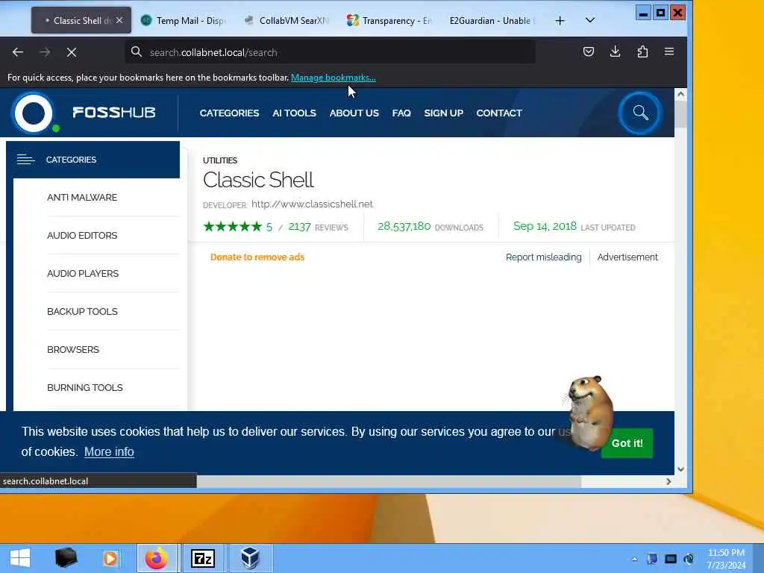Click the horizontal scrollbar track

pos(621,481)
